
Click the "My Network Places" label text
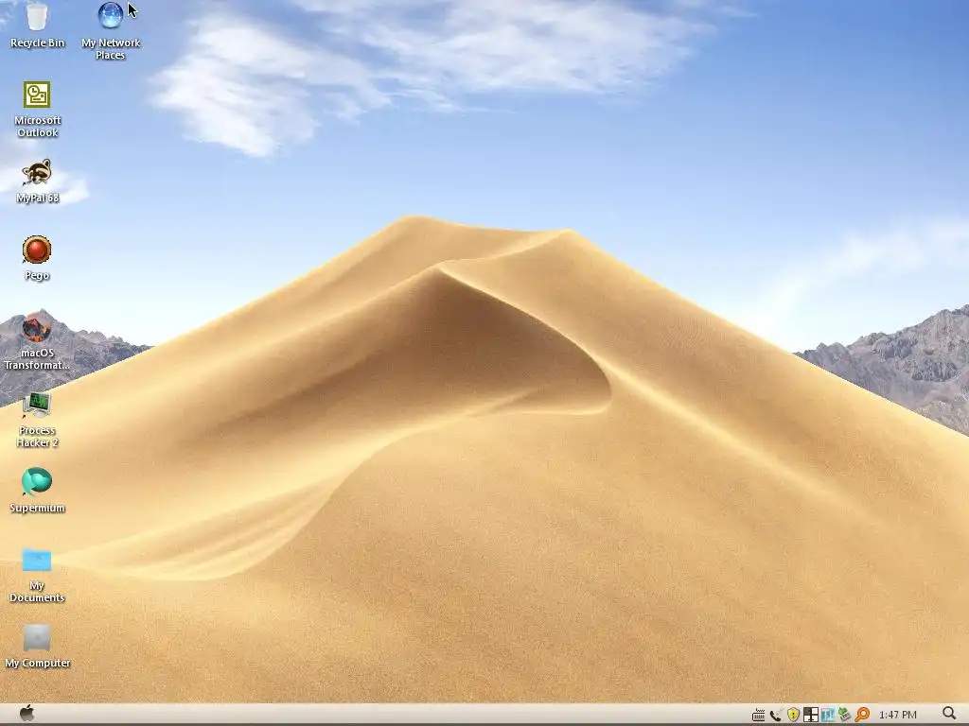coord(111,49)
